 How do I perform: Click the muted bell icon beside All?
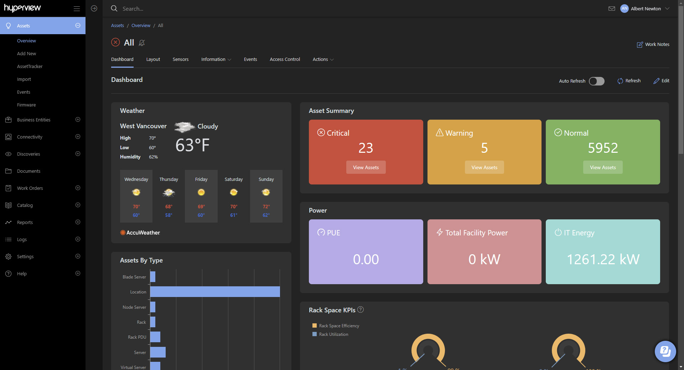(142, 43)
